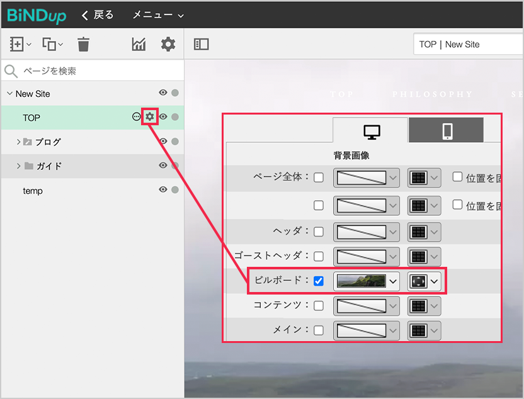524x399 pixels.
Task: Select the temp page in list
Action: [x=33, y=190]
